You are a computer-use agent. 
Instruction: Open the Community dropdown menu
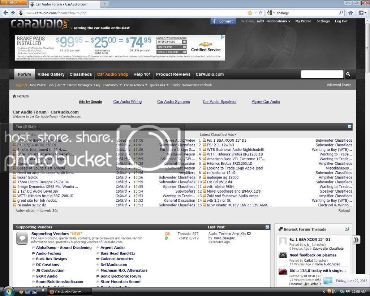112,85
